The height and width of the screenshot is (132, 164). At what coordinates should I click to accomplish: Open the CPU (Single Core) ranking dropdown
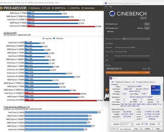click(x=113, y=69)
